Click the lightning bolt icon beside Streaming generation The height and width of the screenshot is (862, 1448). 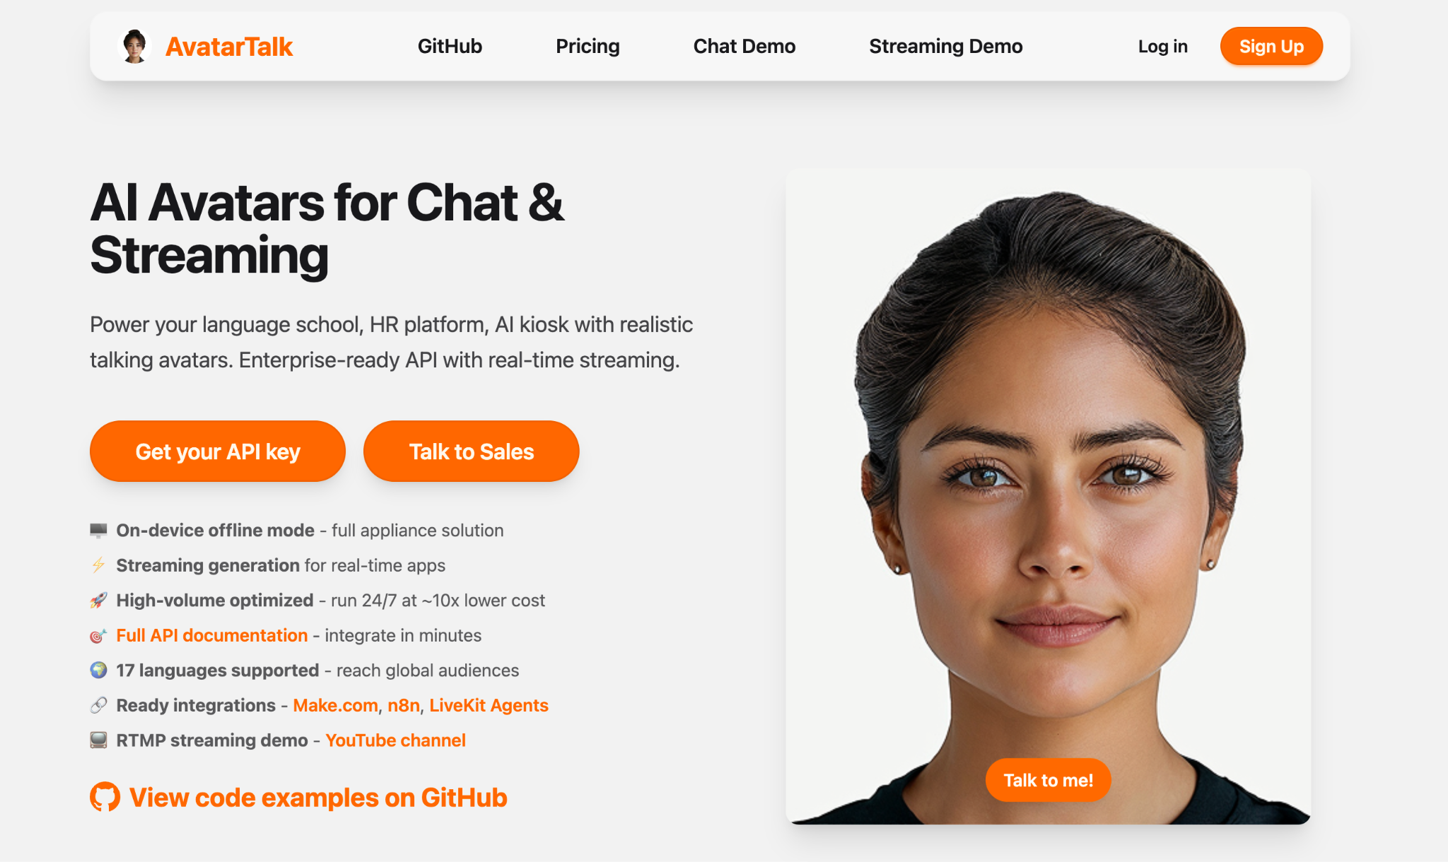pyautogui.click(x=98, y=565)
